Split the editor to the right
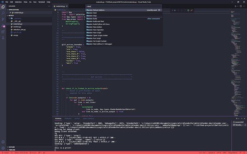 241,6
